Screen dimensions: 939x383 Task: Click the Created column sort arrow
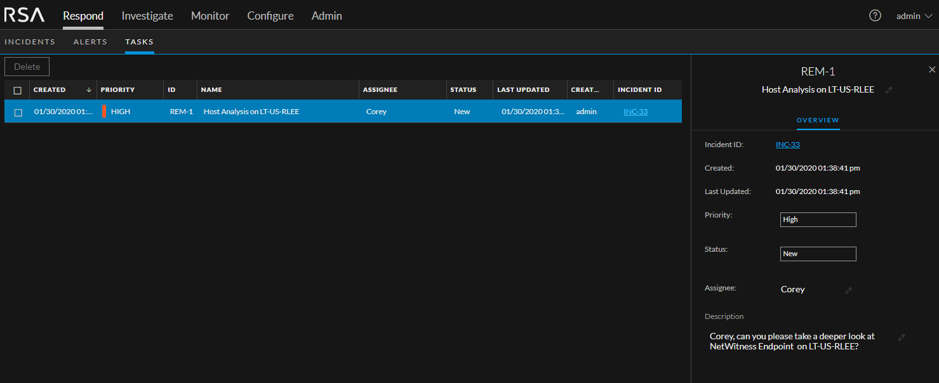coord(89,90)
